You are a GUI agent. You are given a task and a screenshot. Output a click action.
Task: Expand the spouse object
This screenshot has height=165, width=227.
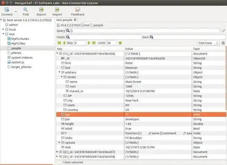[59, 142]
